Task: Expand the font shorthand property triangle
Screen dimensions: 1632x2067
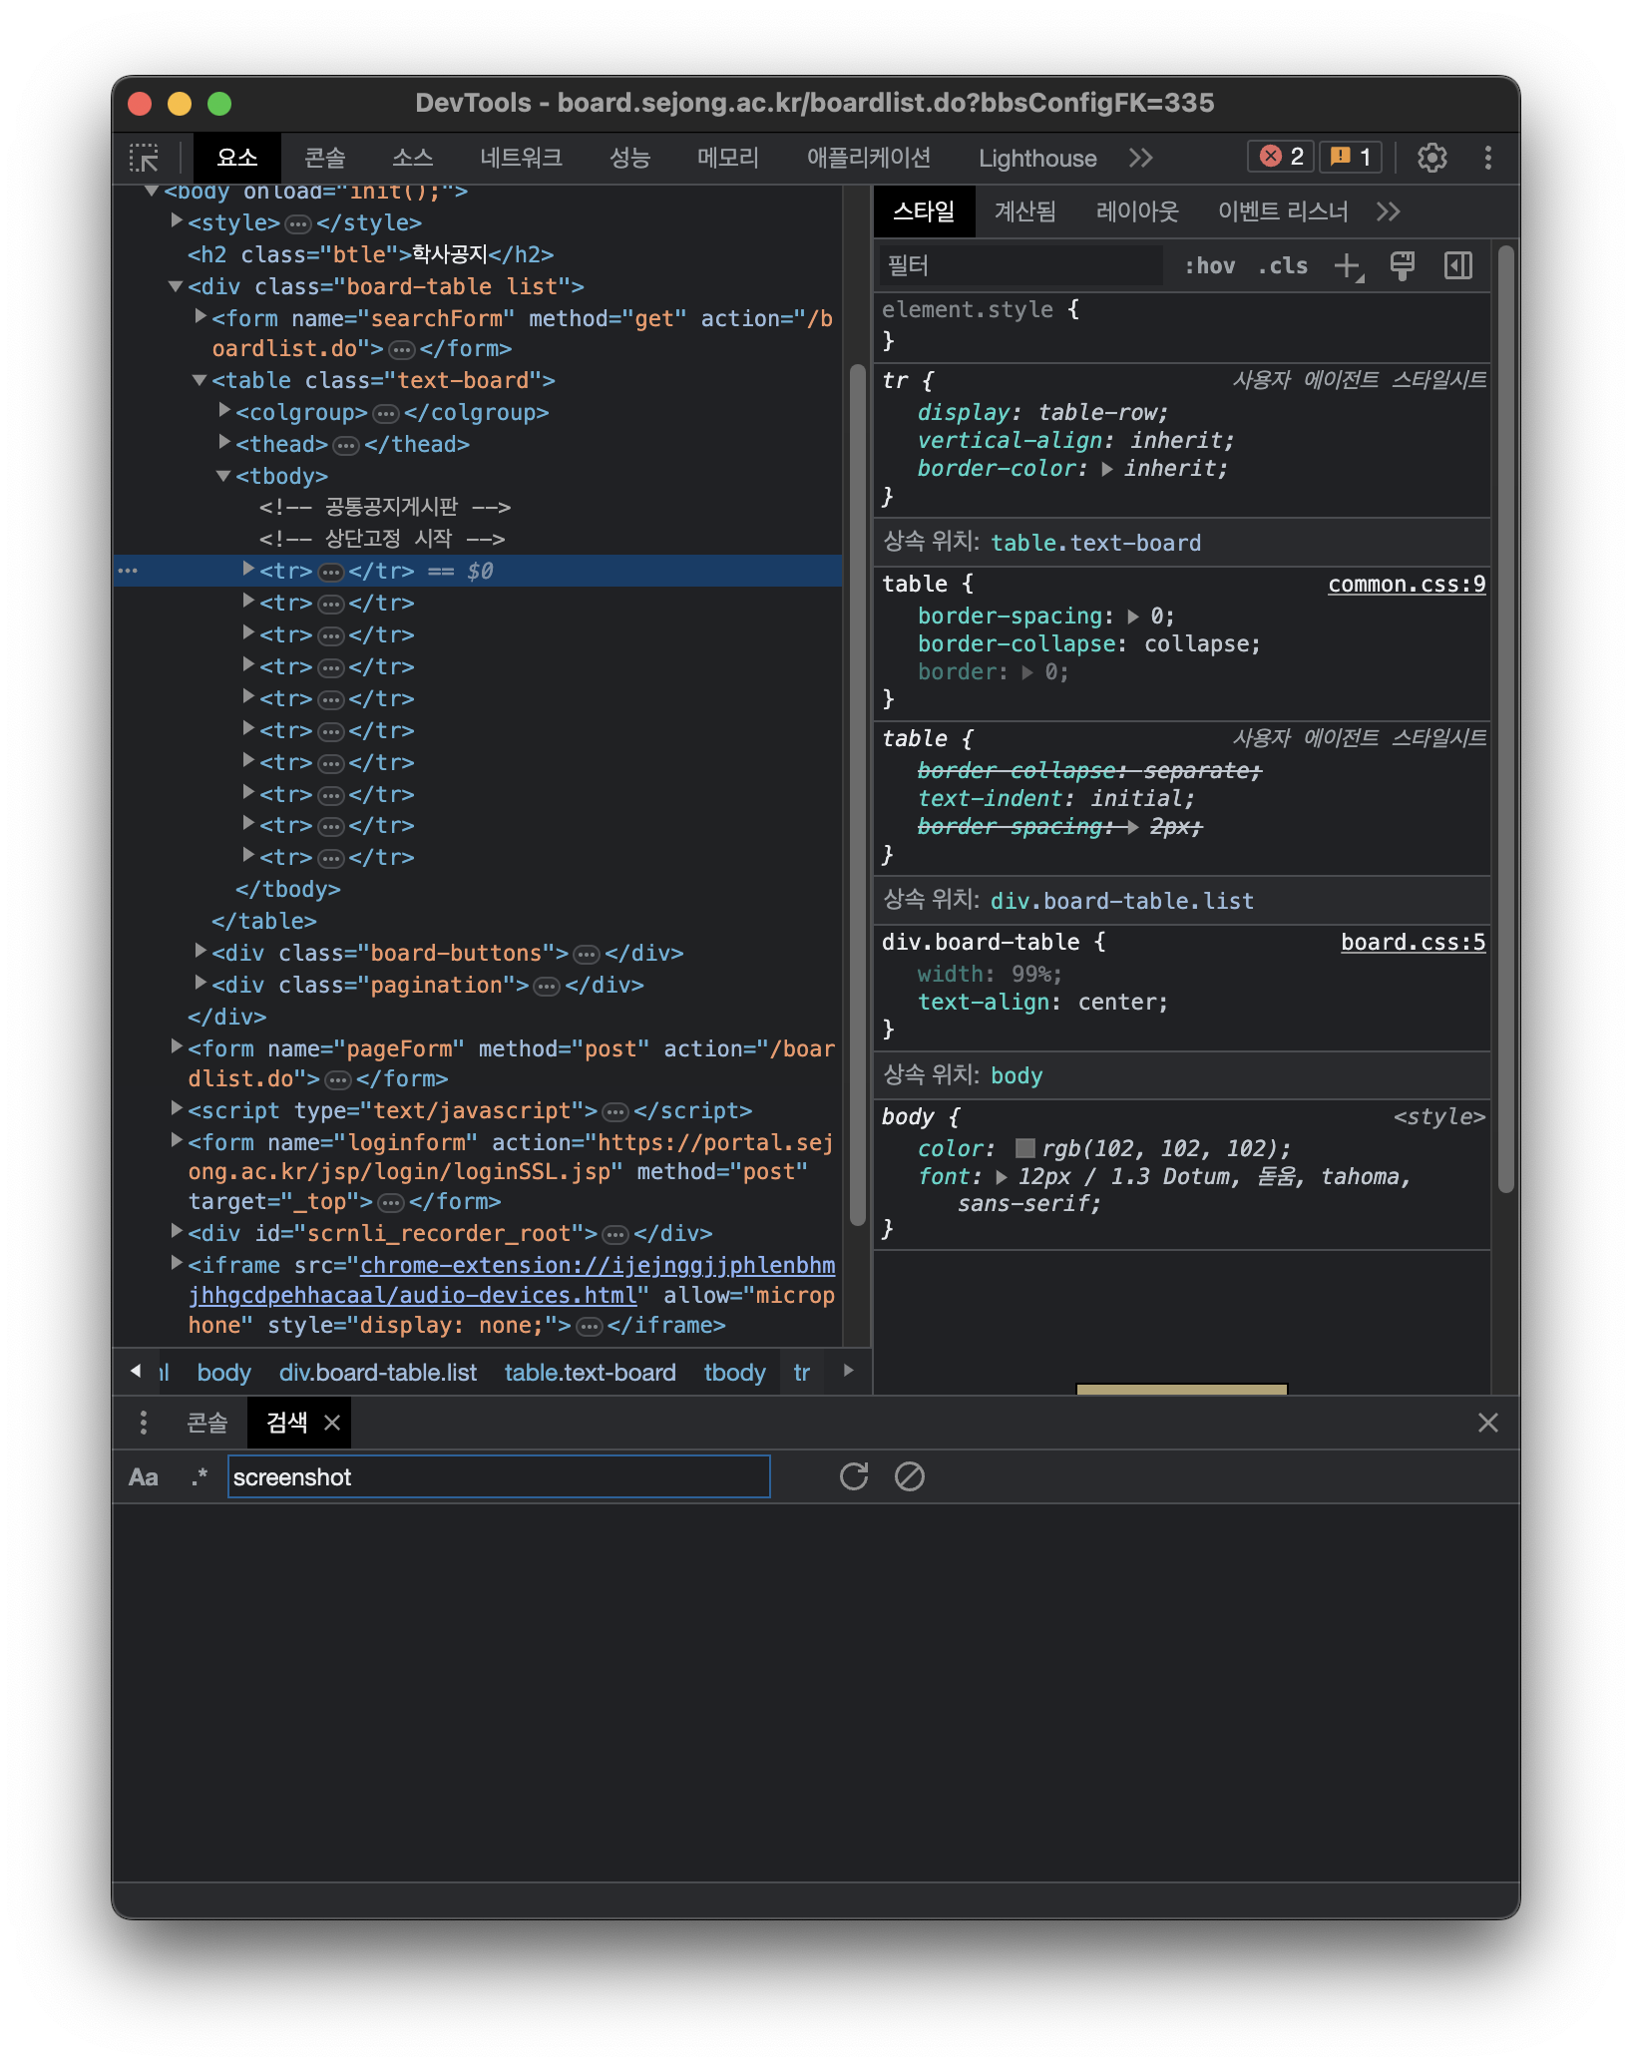Action: pos(1002,1177)
